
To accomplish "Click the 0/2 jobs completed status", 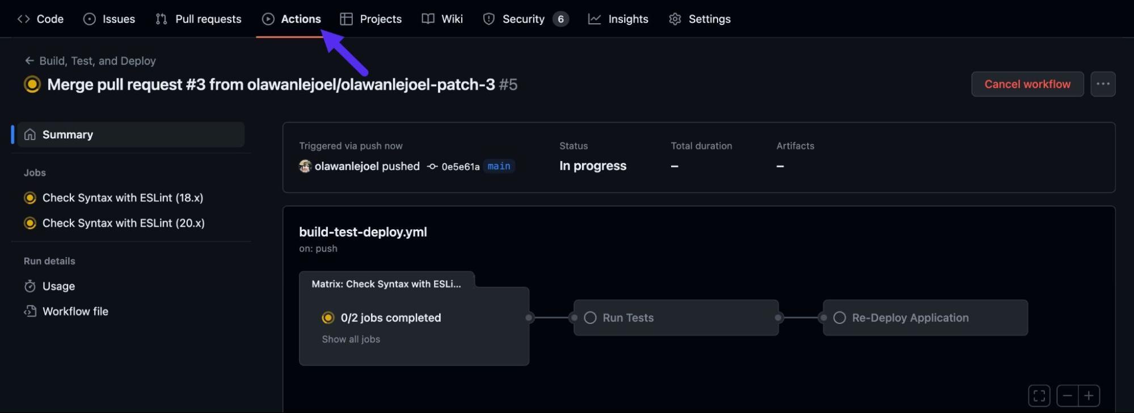I will 391,318.
